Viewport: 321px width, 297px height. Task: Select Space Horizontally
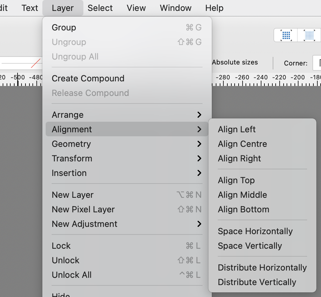[255, 231]
